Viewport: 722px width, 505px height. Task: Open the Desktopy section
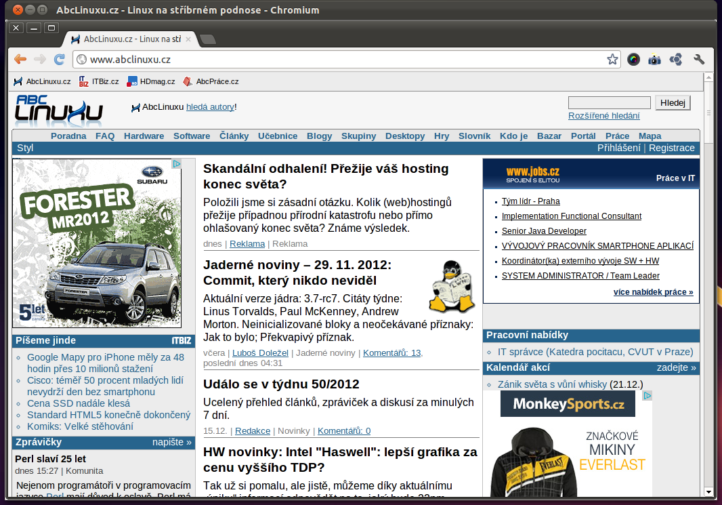[405, 136]
